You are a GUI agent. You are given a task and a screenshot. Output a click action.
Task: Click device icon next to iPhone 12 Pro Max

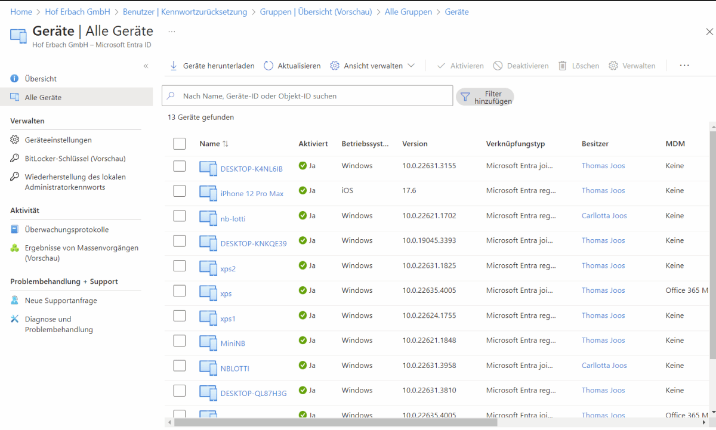pos(208,193)
